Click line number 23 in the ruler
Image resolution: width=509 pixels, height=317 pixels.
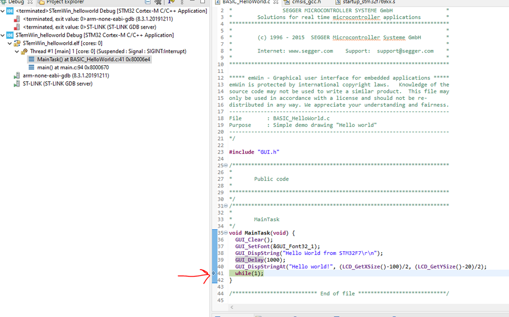point(221,152)
